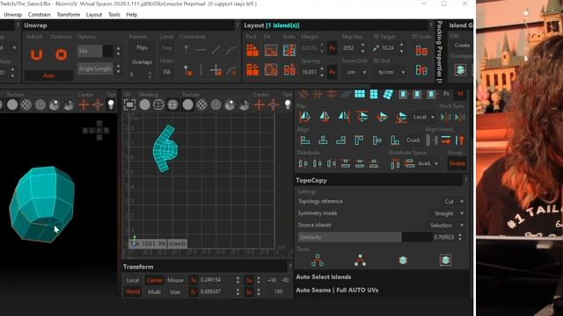Viewport: 563px width, 316px height.
Task: Click the Crush align button
Action: point(413,140)
